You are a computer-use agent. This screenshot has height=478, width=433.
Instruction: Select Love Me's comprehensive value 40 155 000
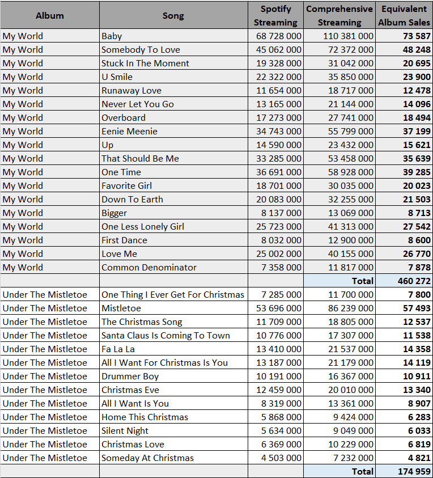click(339, 254)
